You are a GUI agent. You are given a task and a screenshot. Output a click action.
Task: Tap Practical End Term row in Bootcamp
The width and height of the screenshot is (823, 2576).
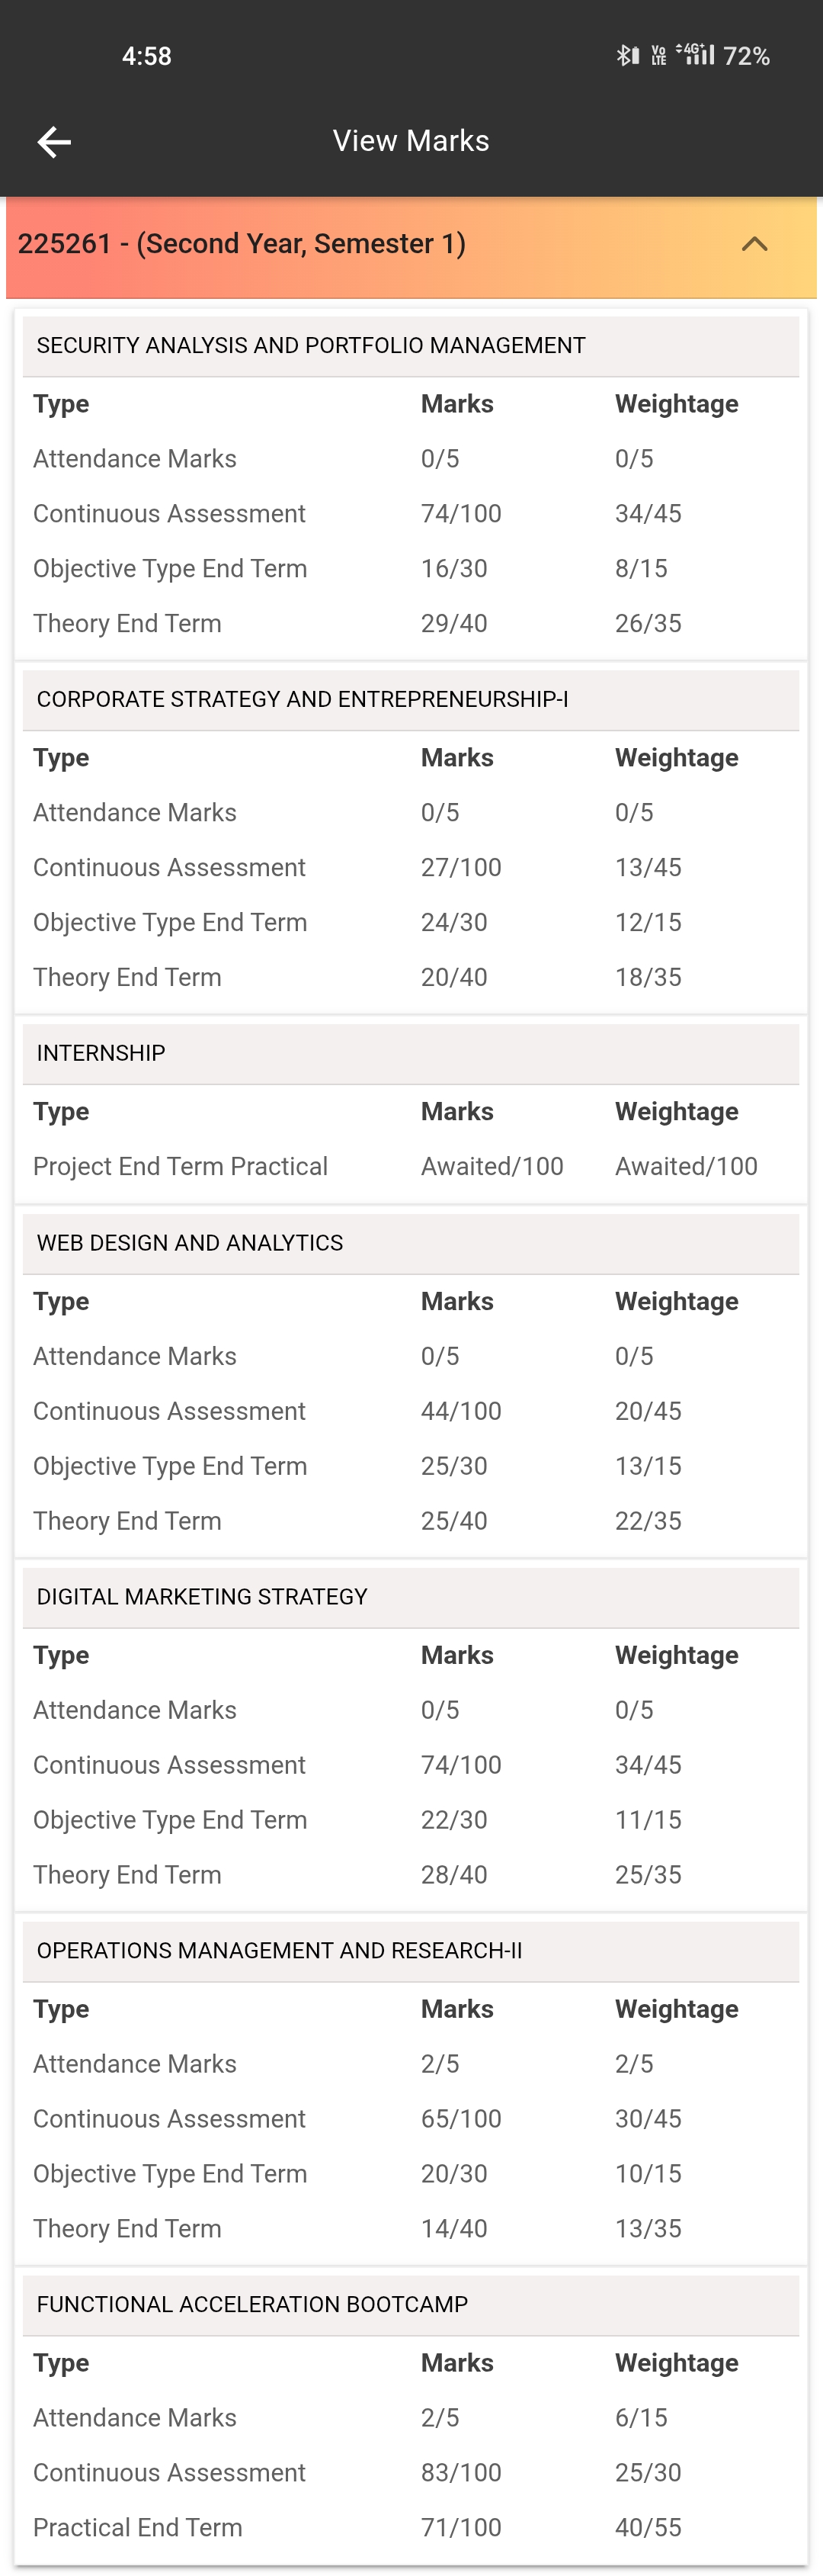[x=138, y=2528]
